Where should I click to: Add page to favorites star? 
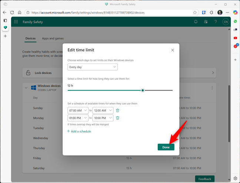pos(195,13)
